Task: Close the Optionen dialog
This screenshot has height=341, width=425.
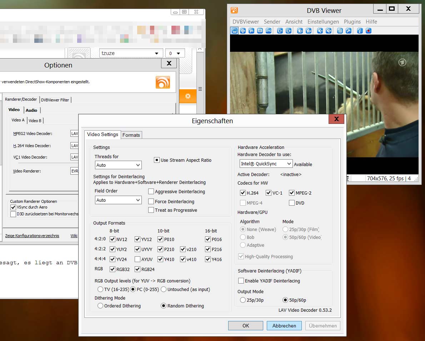Action: point(169,63)
